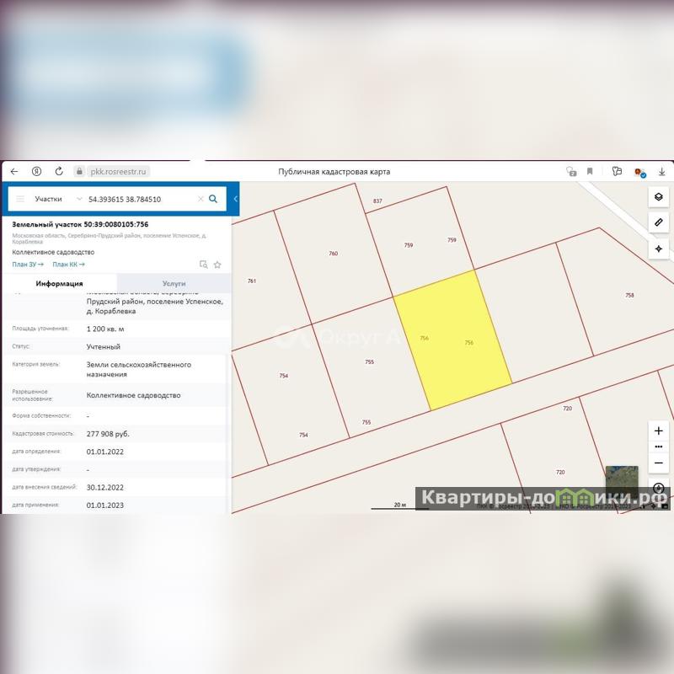
Task: Open more map options between zoom buttons
Action: pos(659,447)
